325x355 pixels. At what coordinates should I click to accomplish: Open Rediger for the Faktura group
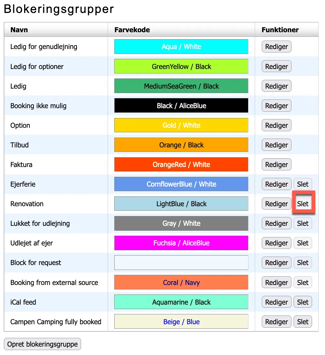[276, 165]
